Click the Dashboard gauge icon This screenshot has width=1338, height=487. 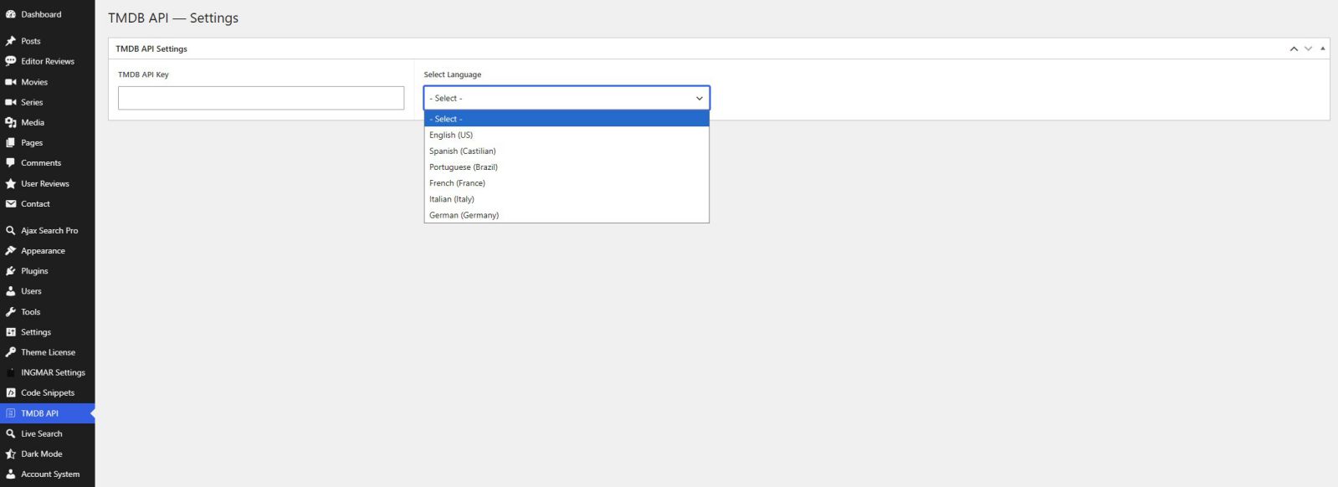(11, 14)
